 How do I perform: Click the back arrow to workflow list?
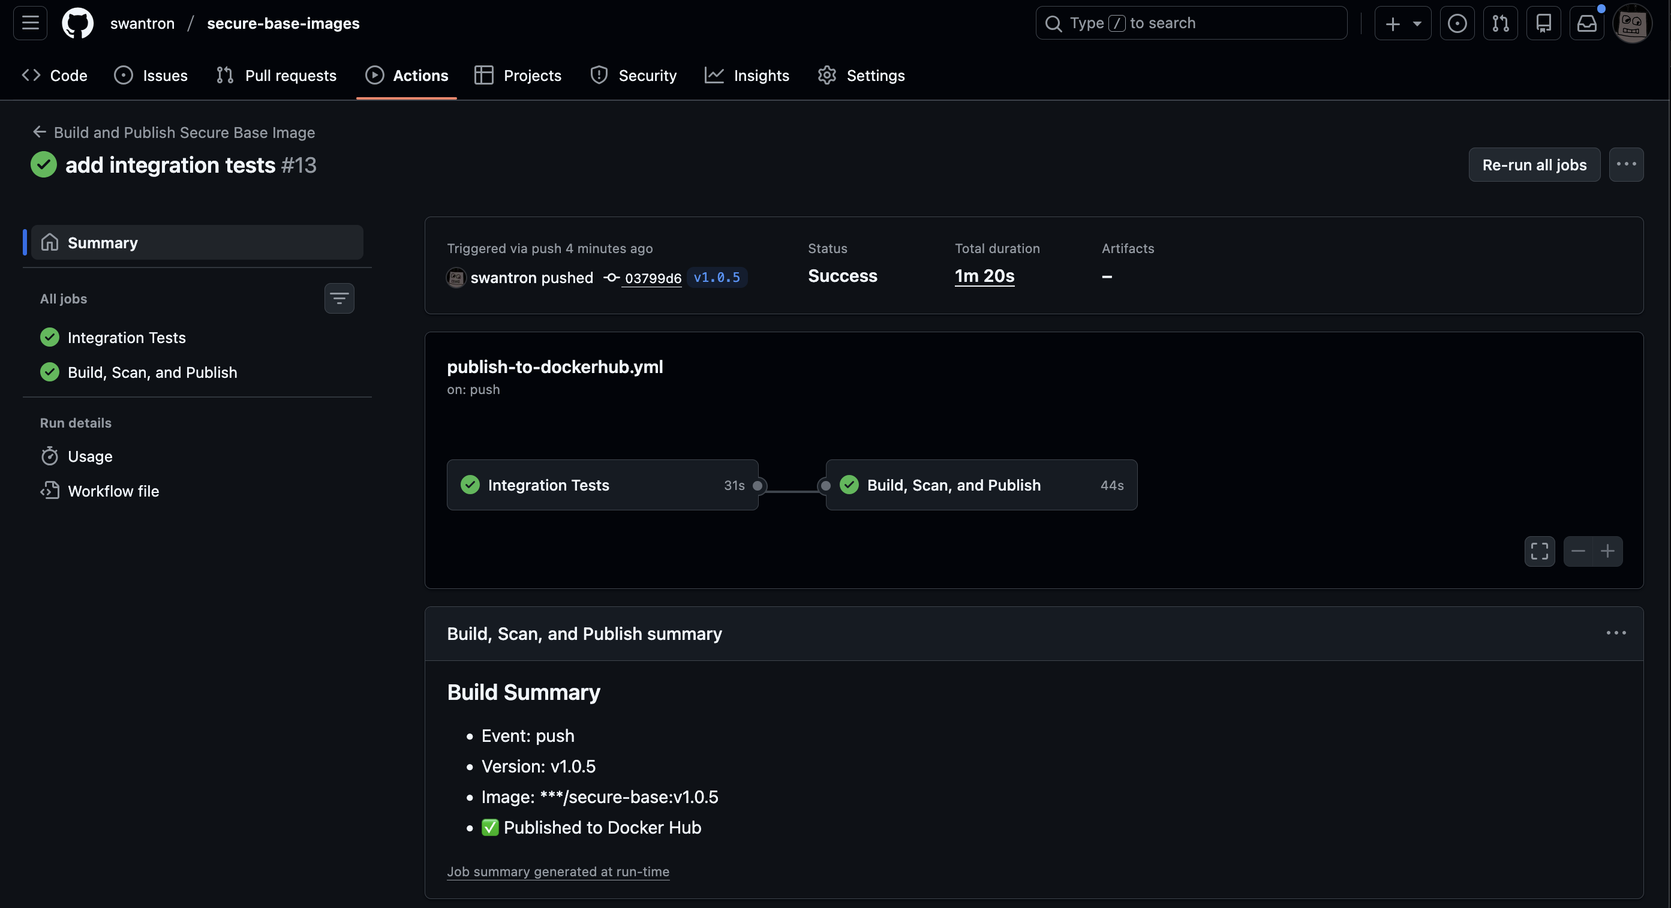tap(39, 132)
